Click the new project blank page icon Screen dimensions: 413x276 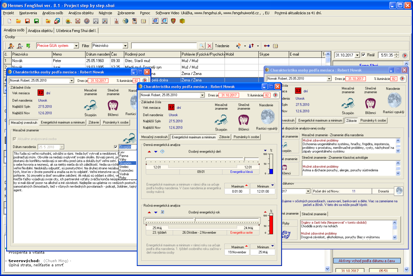pos(9,21)
